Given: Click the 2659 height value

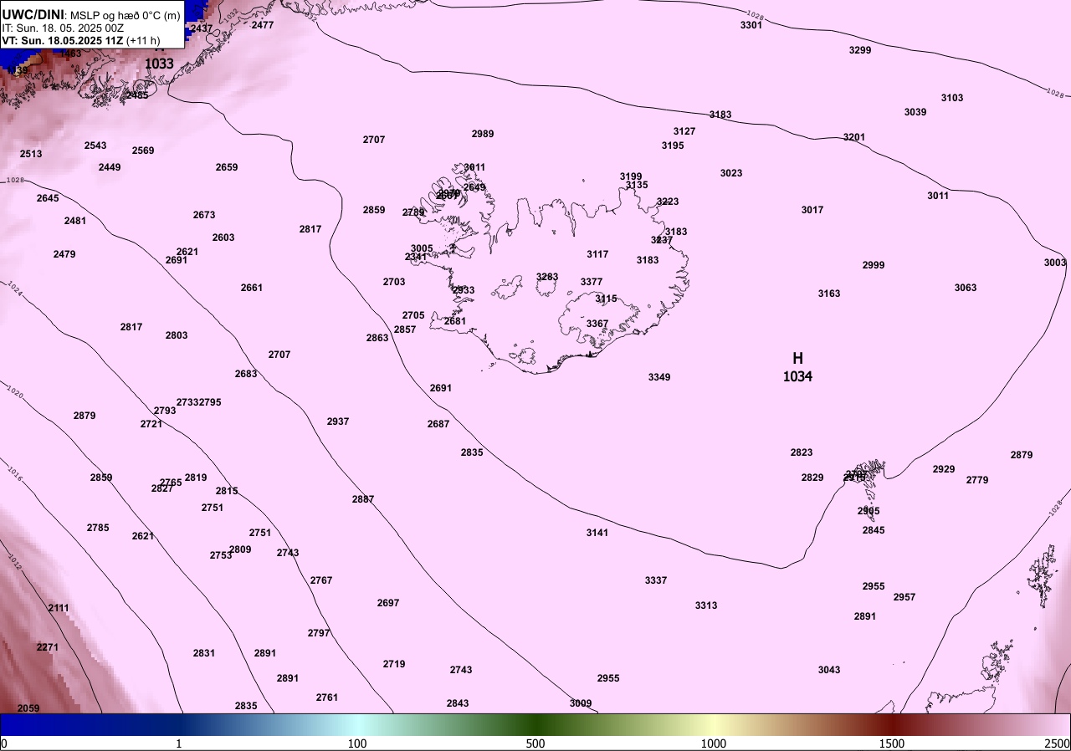Looking at the screenshot, I should click(227, 167).
